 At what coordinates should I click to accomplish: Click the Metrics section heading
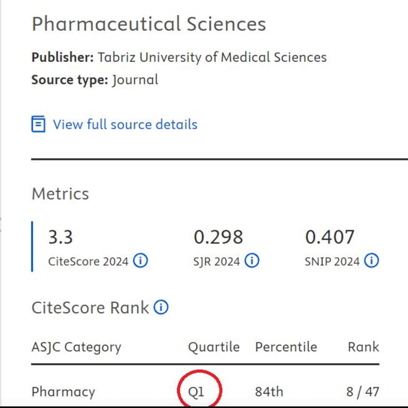[x=60, y=194]
